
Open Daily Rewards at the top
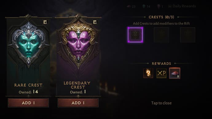[x=182, y=6]
